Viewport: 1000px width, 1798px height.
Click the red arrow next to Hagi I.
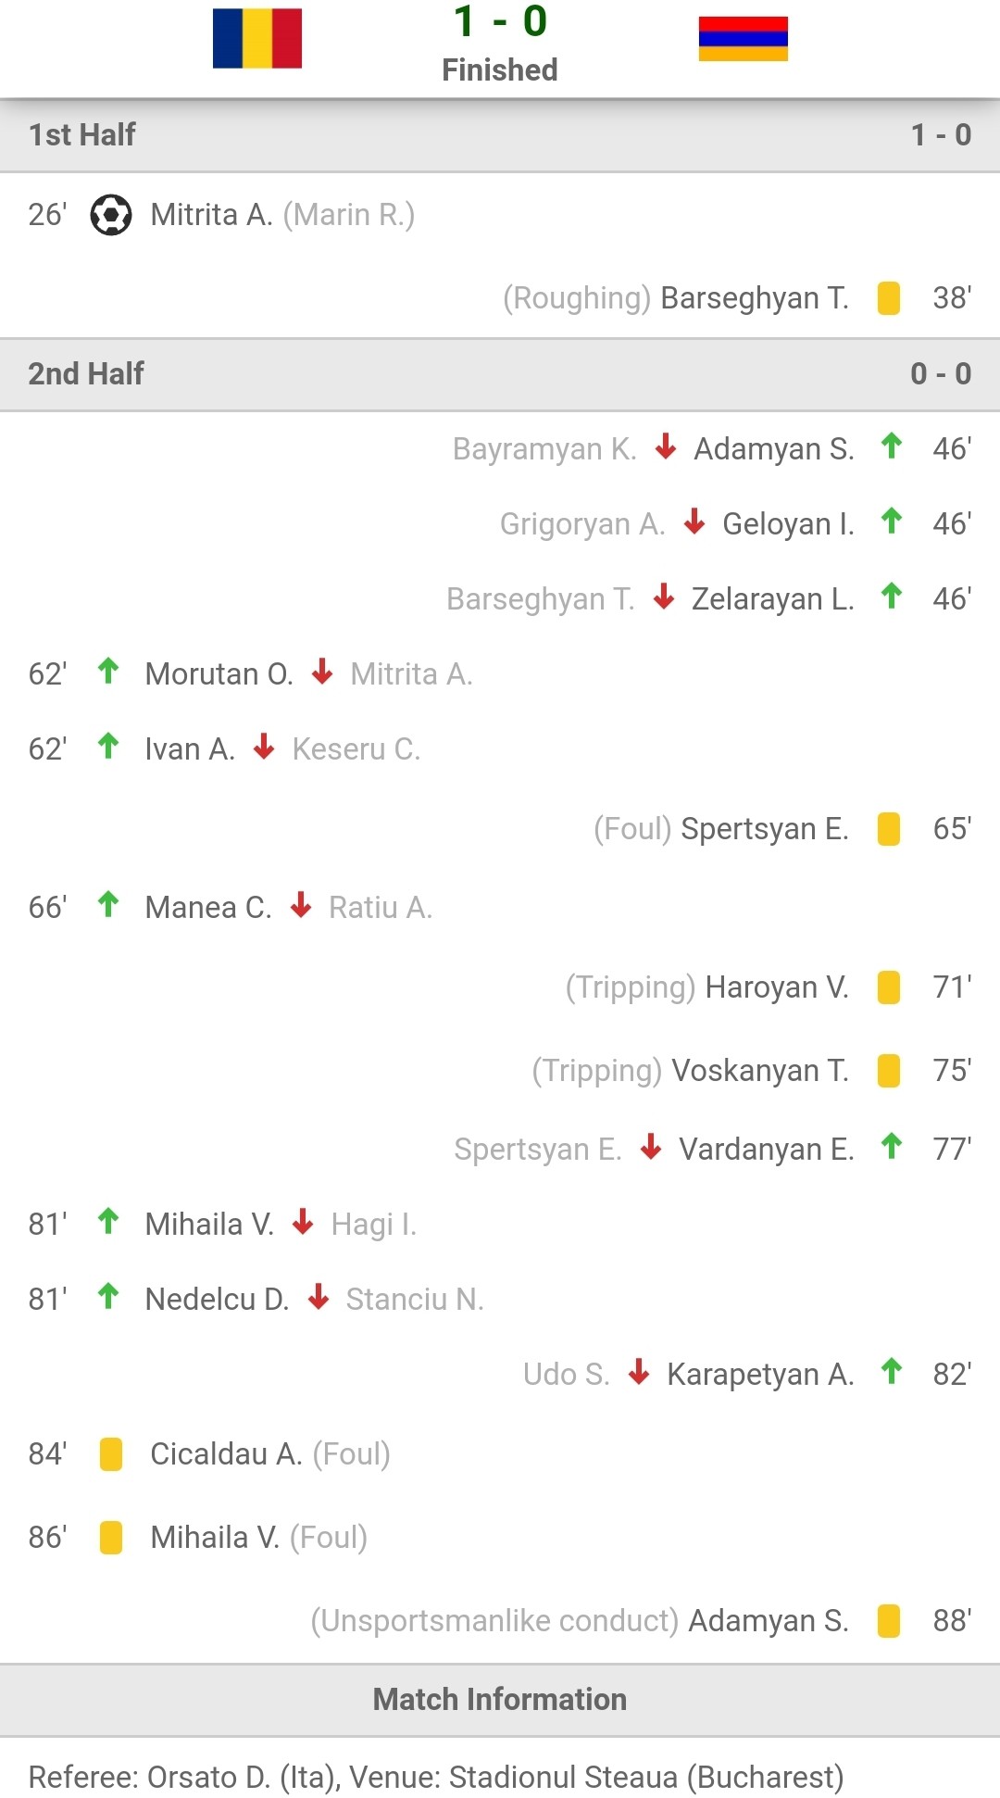(x=303, y=1223)
